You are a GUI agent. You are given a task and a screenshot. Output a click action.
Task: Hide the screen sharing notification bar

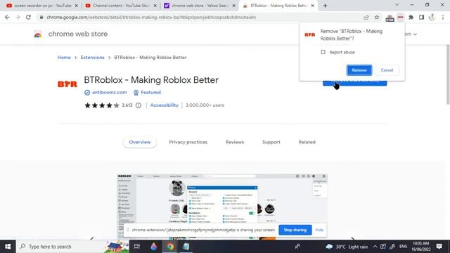coord(319,230)
